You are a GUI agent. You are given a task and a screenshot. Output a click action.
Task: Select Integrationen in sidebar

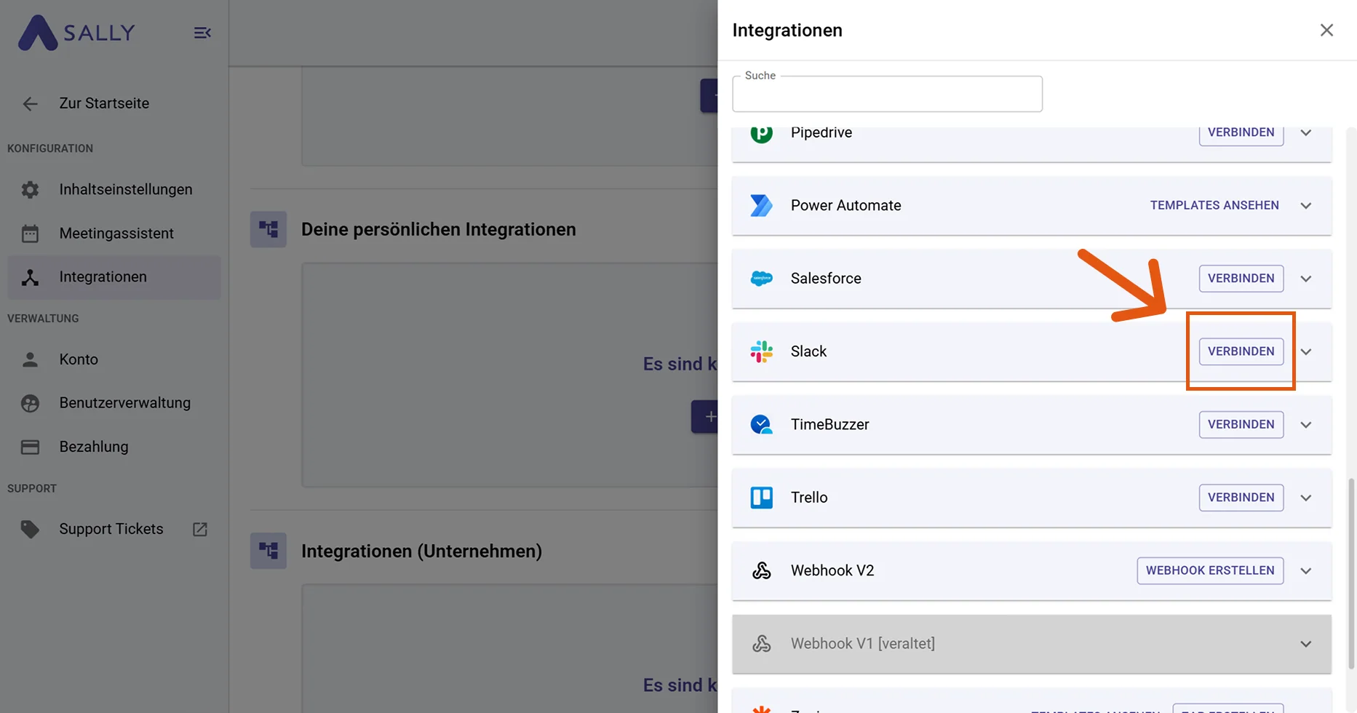[114, 277]
